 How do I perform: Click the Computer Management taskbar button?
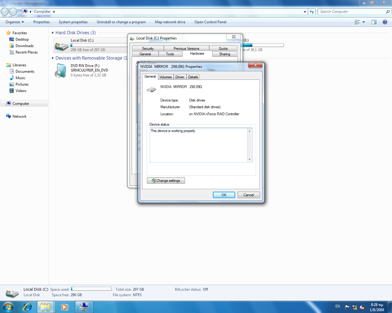click(84, 307)
